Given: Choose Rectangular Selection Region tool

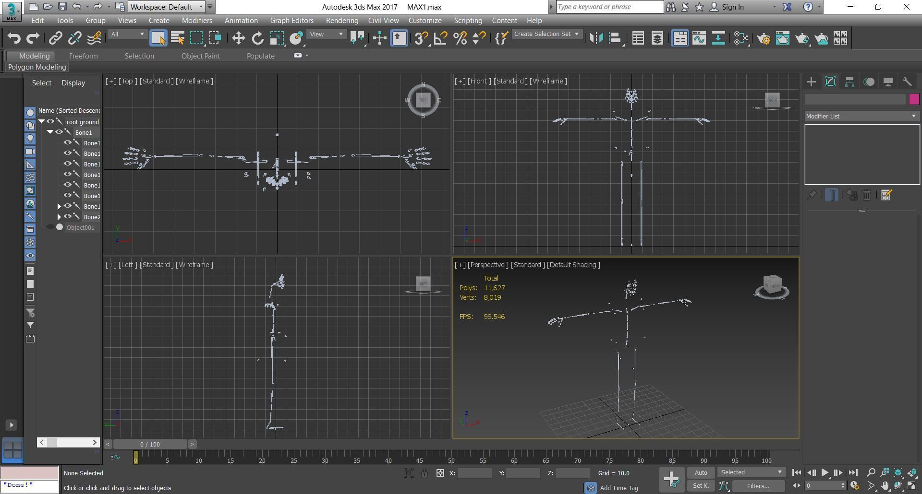Looking at the screenshot, I should [196, 38].
